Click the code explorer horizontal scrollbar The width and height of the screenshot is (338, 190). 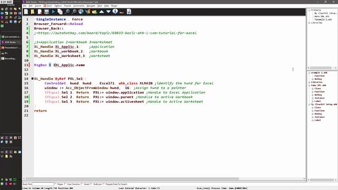(x=322, y=179)
